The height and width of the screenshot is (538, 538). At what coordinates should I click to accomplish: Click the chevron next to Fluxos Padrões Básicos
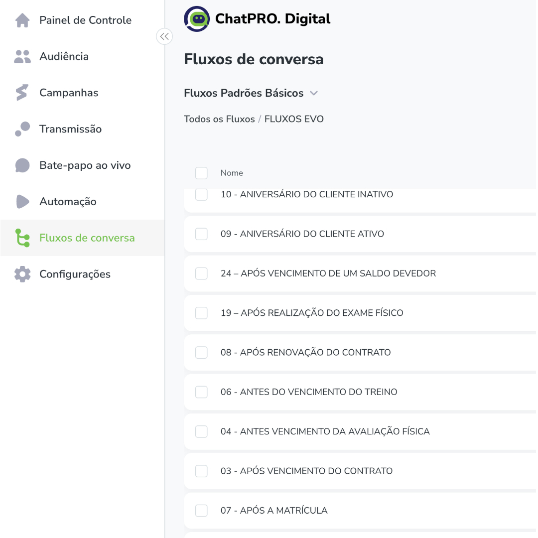[x=314, y=93]
